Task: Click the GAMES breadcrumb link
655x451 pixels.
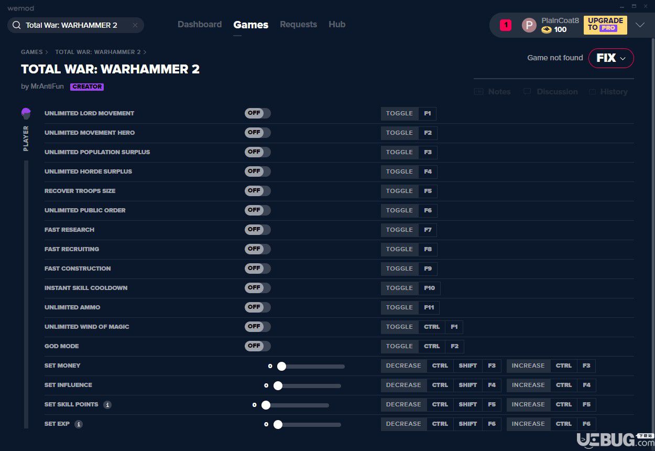Action: (32, 52)
